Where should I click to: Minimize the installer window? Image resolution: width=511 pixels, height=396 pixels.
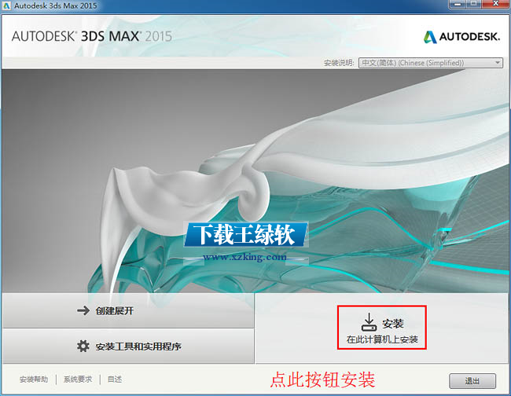458,4
